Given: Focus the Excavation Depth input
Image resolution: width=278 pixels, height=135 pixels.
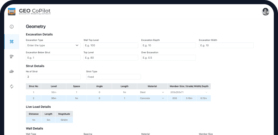Looking at the screenshot, I should pos(168,45).
